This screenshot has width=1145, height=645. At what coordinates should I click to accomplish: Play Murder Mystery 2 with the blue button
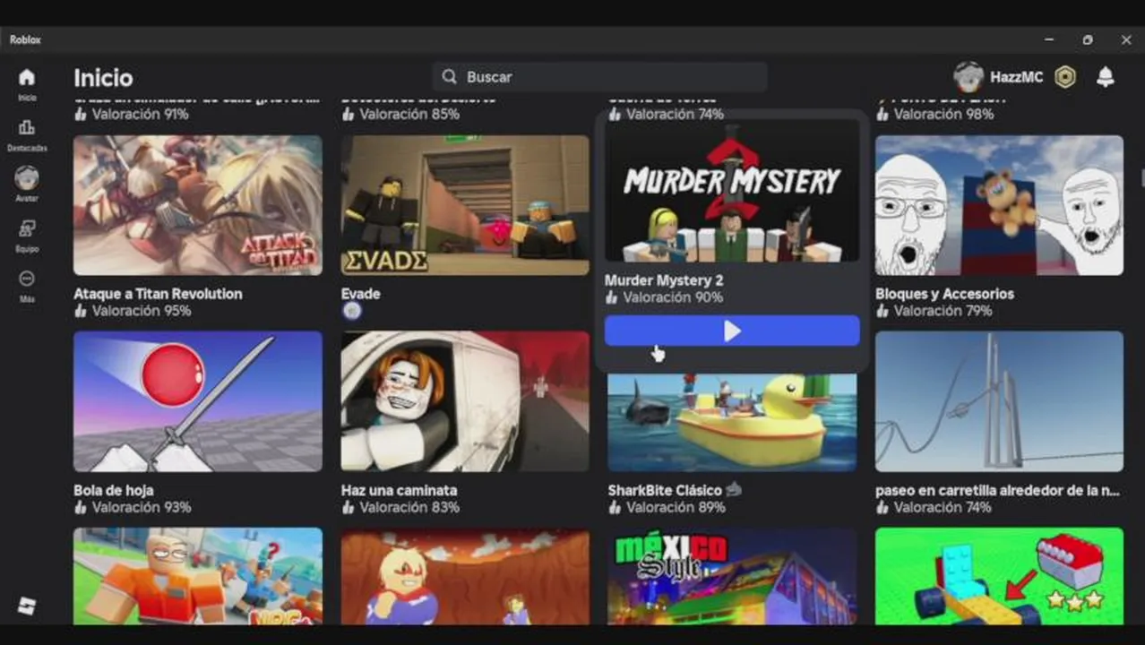[x=732, y=331]
